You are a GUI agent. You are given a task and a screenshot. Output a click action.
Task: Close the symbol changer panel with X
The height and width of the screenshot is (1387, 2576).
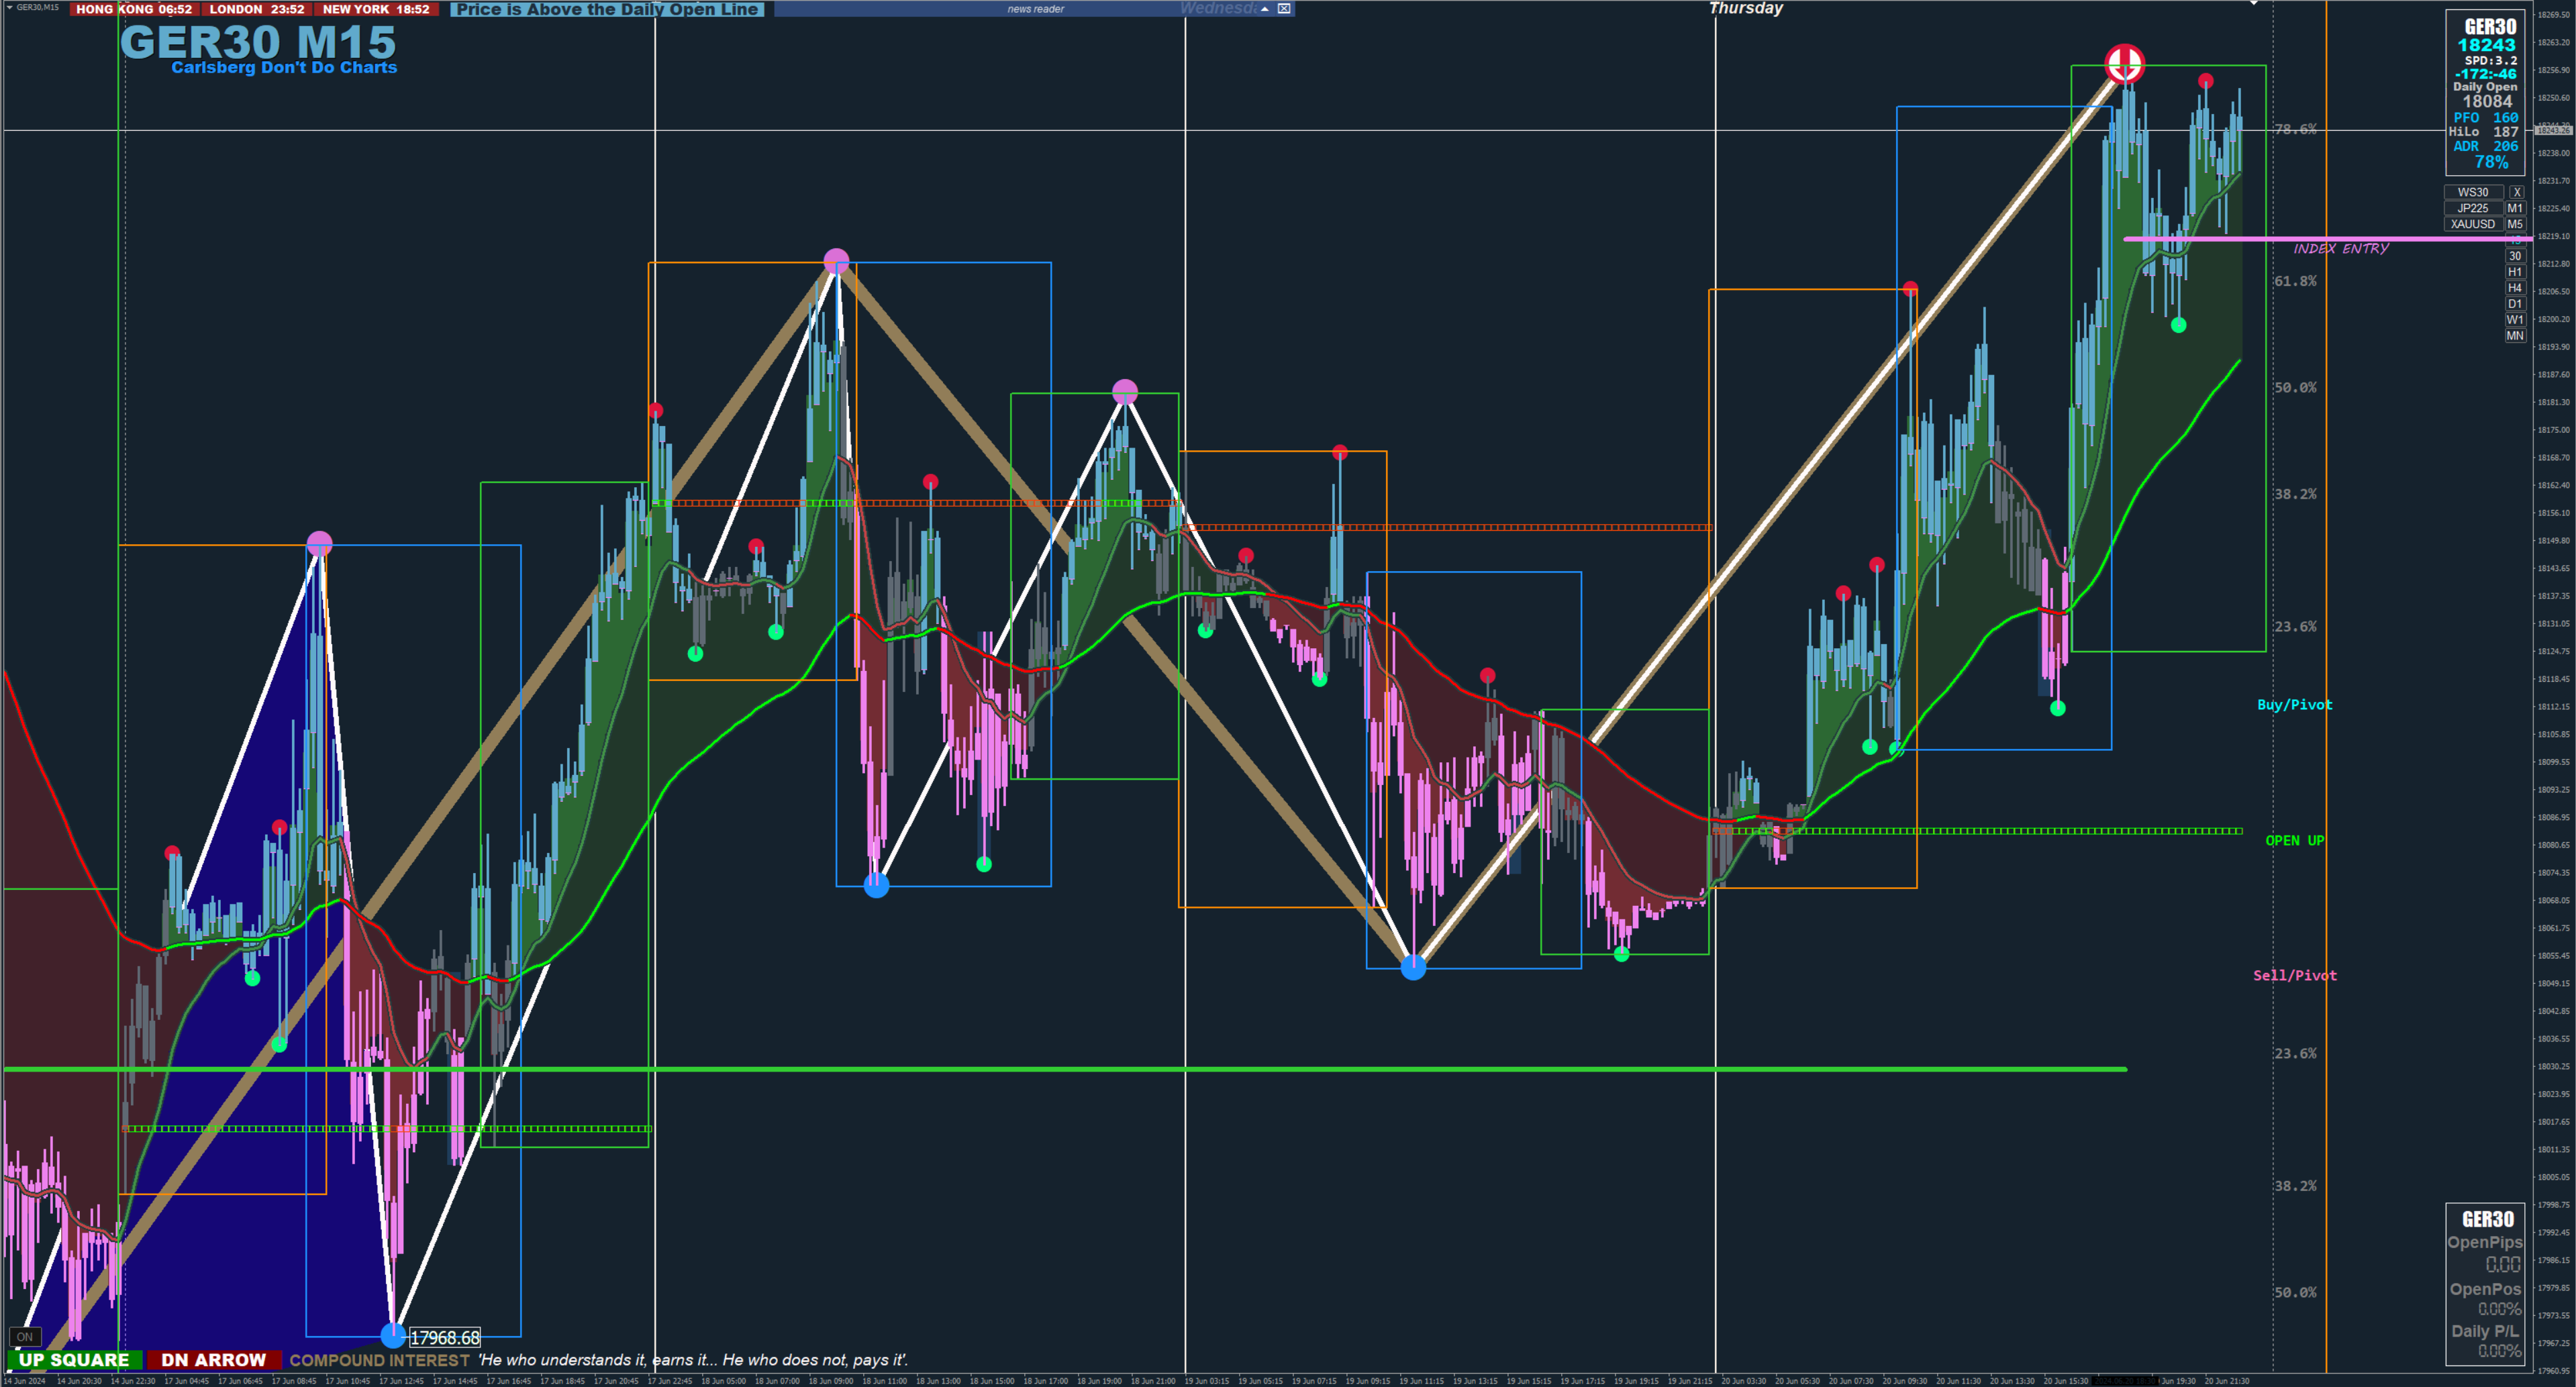click(x=2517, y=192)
